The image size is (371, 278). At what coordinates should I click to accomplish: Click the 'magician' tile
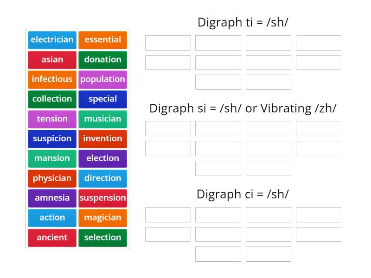tap(102, 218)
